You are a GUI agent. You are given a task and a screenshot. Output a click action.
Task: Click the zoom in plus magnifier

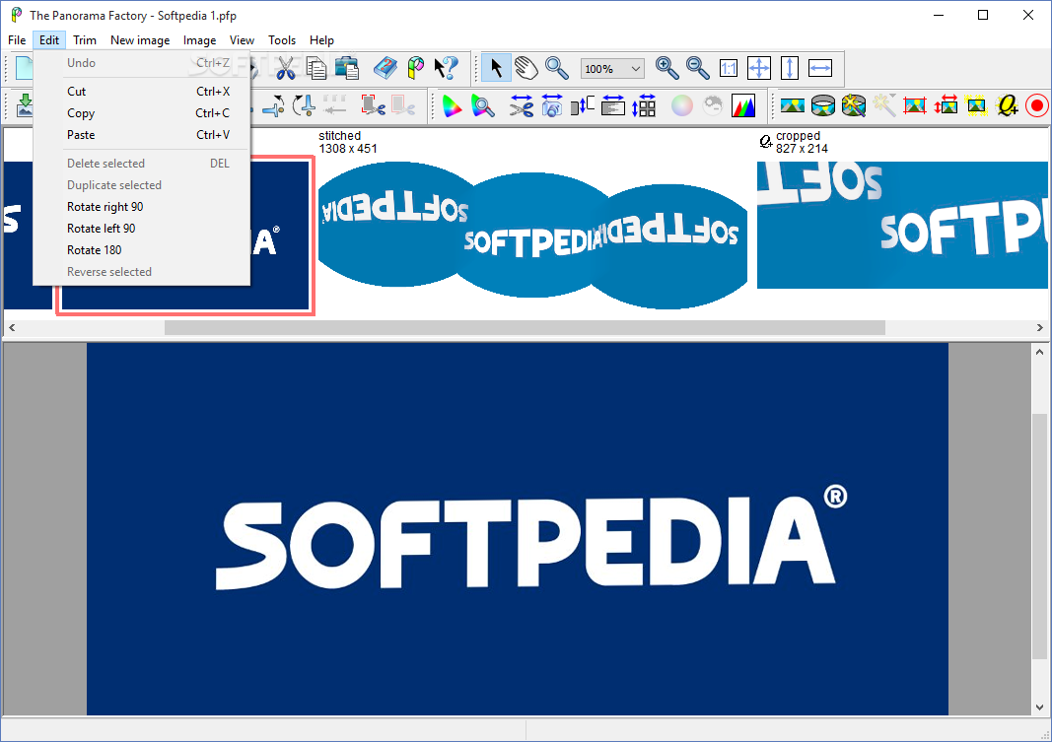click(x=666, y=68)
